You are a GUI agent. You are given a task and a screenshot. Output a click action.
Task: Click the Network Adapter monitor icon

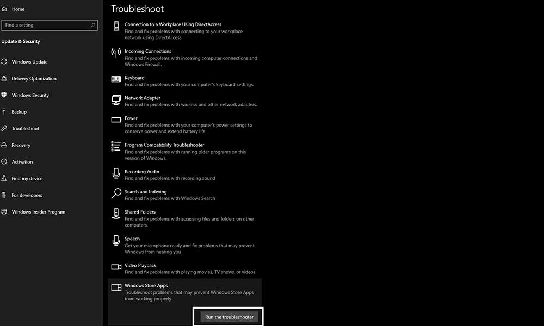pyautogui.click(x=116, y=100)
